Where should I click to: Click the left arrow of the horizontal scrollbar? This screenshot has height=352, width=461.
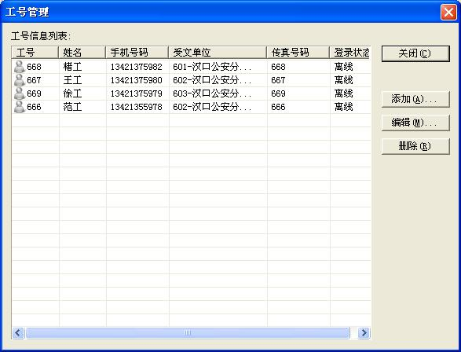pos(18,333)
